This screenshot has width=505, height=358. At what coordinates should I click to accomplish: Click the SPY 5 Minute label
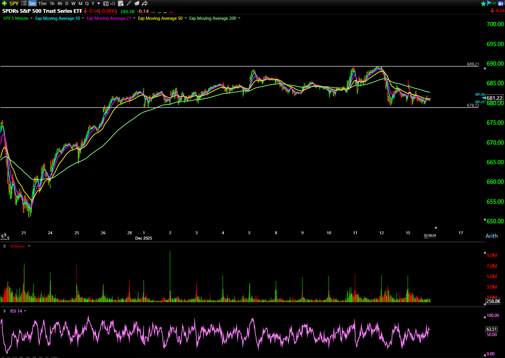pyautogui.click(x=16, y=18)
